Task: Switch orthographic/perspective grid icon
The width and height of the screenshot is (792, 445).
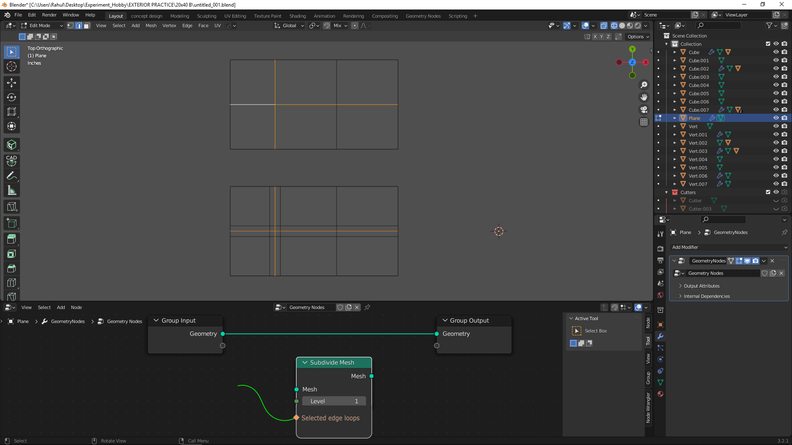Action: coord(644,122)
